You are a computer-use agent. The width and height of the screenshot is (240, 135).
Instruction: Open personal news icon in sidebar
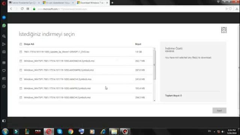click(x=4, y=78)
